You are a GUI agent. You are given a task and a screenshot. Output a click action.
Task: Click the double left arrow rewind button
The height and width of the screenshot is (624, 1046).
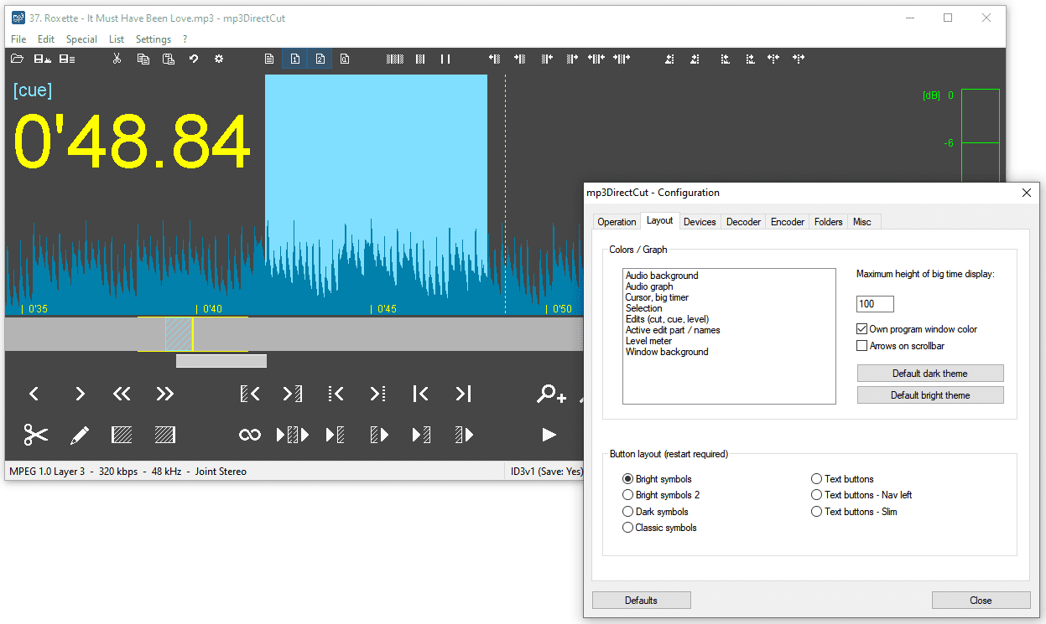(x=122, y=394)
